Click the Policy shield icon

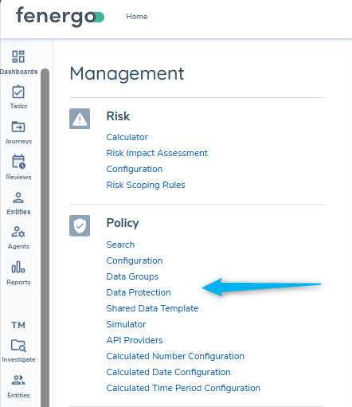(x=80, y=225)
